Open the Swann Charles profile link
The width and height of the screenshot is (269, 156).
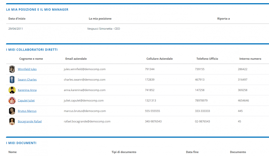(x=27, y=80)
